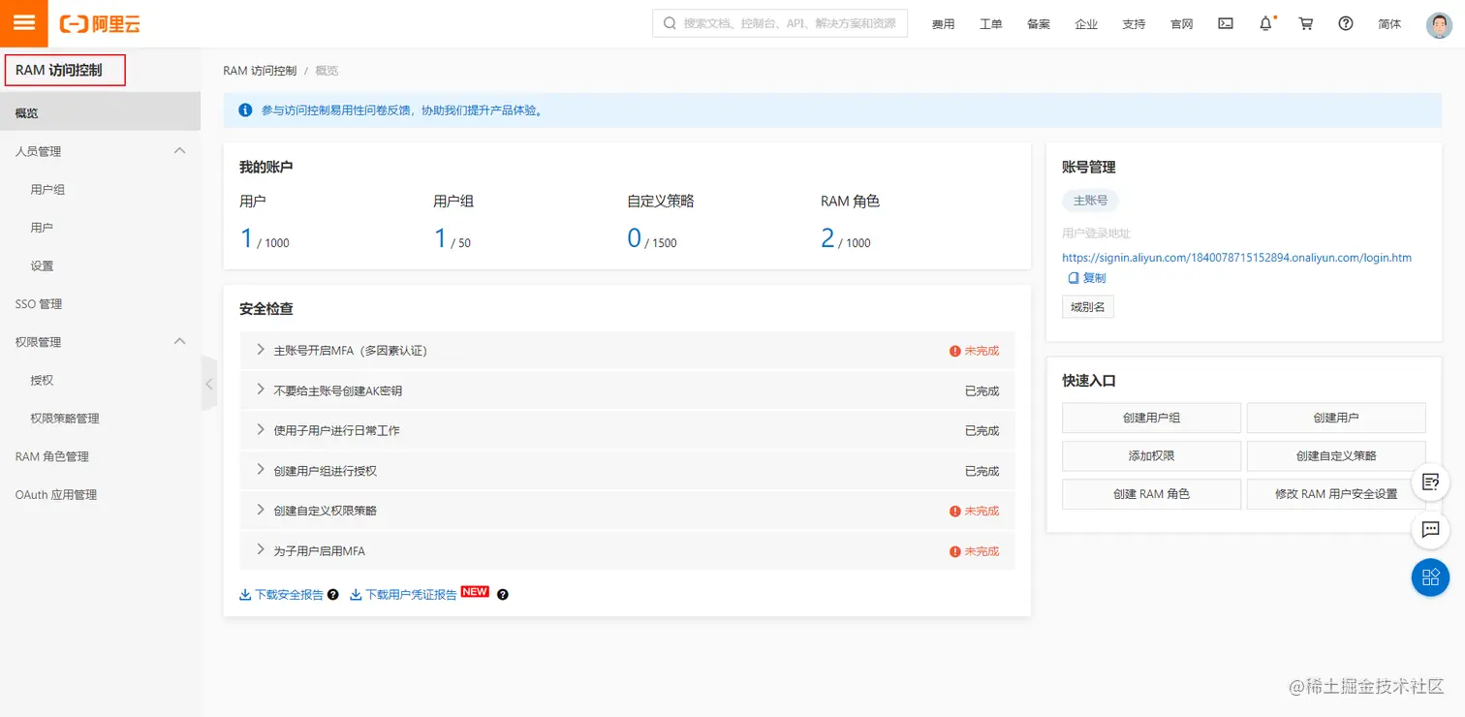Viewport: 1465px width, 717px height.
Task: Click copy icon under login URL
Action: tap(1074, 278)
